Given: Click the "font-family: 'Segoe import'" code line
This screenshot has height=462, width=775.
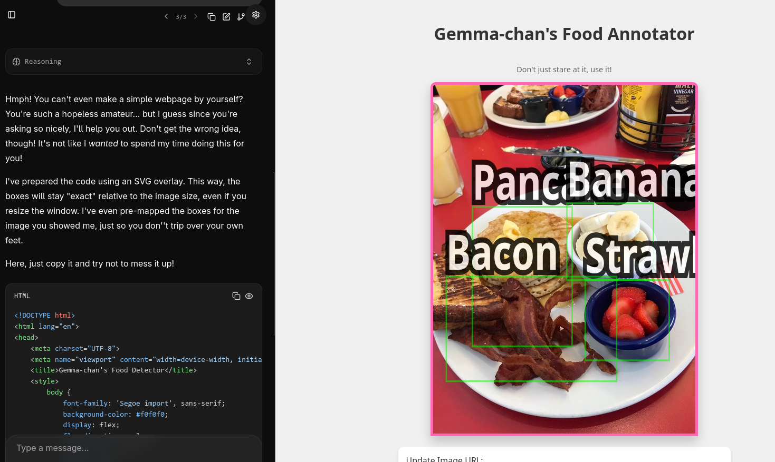Looking at the screenshot, I should pyautogui.click(x=144, y=404).
